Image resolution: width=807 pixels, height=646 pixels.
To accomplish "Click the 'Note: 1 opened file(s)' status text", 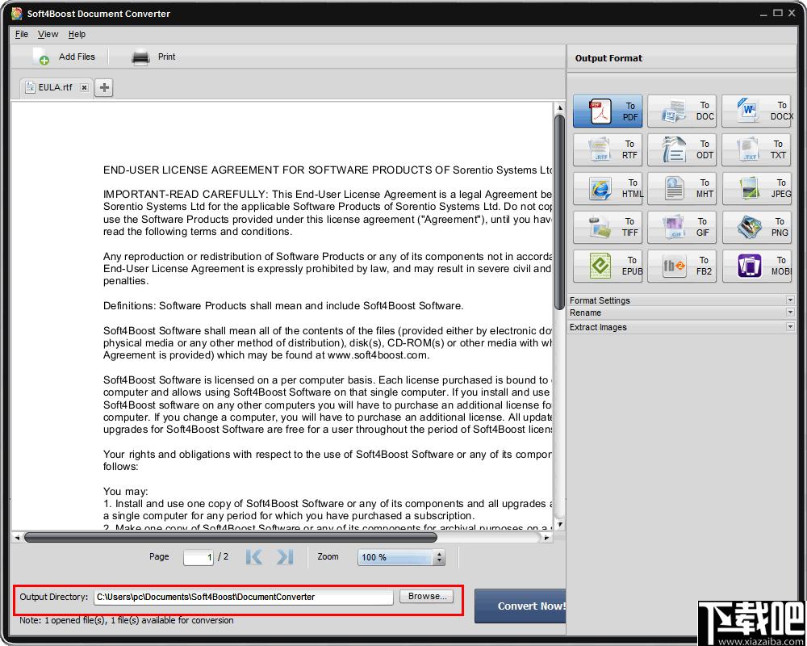I will coord(127,620).
